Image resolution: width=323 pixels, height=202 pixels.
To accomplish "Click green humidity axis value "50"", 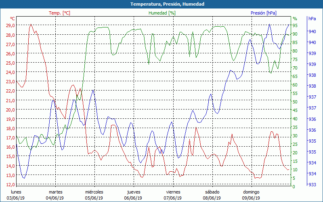I will (295, 102).
